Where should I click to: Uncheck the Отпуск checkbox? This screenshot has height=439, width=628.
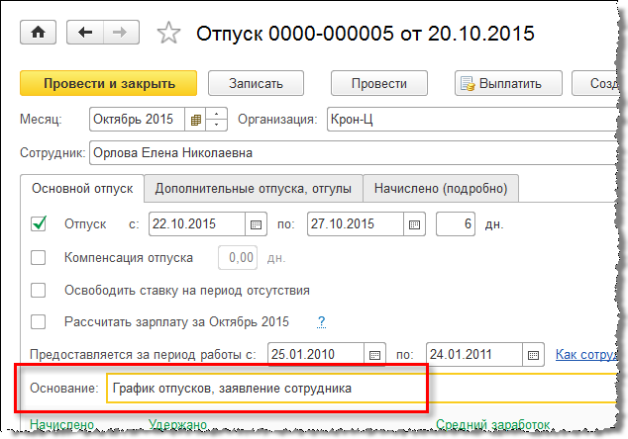point(39,223)
